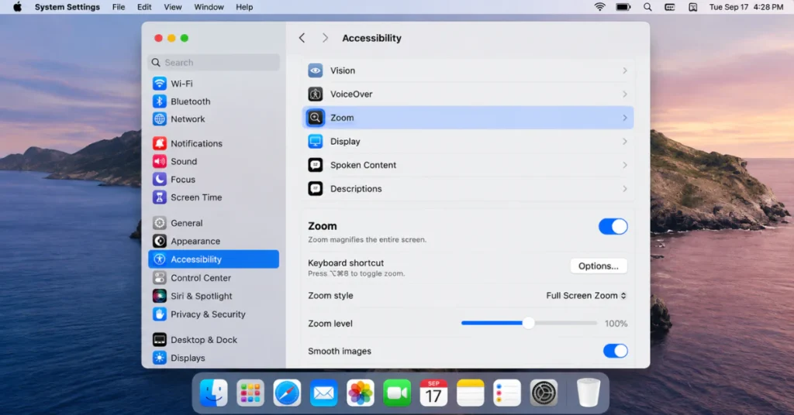Click the General gear icon
This screenshot has height=415, width=794.
[x=160, y=223]
